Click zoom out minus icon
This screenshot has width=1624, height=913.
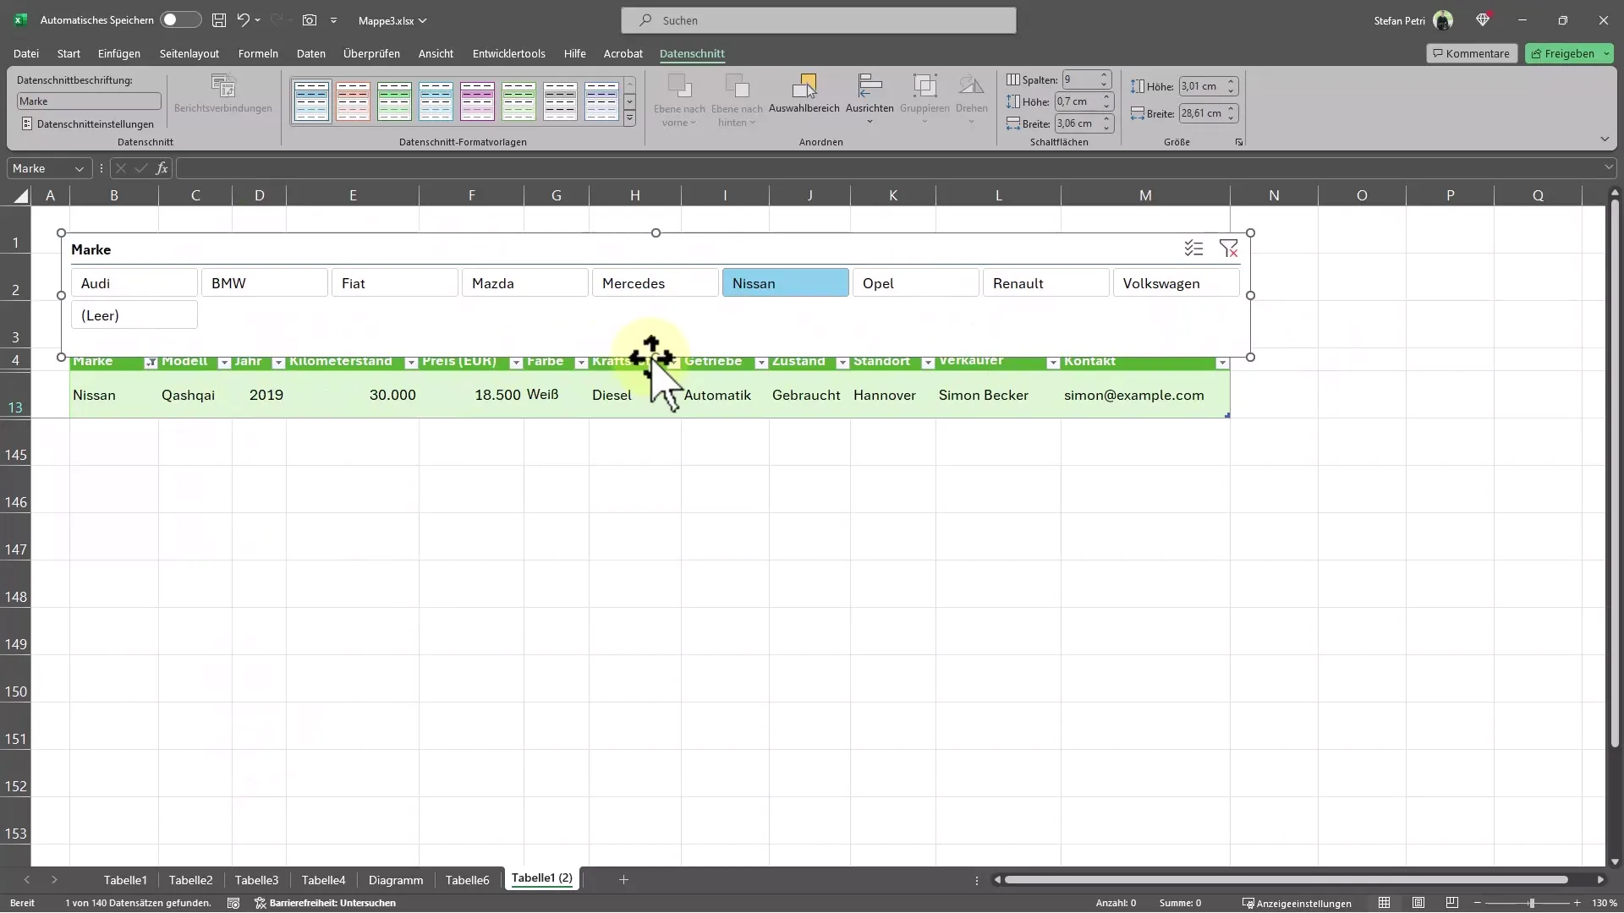tap(1478, 903)
